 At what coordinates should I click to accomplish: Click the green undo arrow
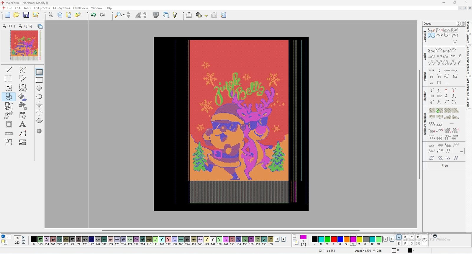click(x=94, y=15)
